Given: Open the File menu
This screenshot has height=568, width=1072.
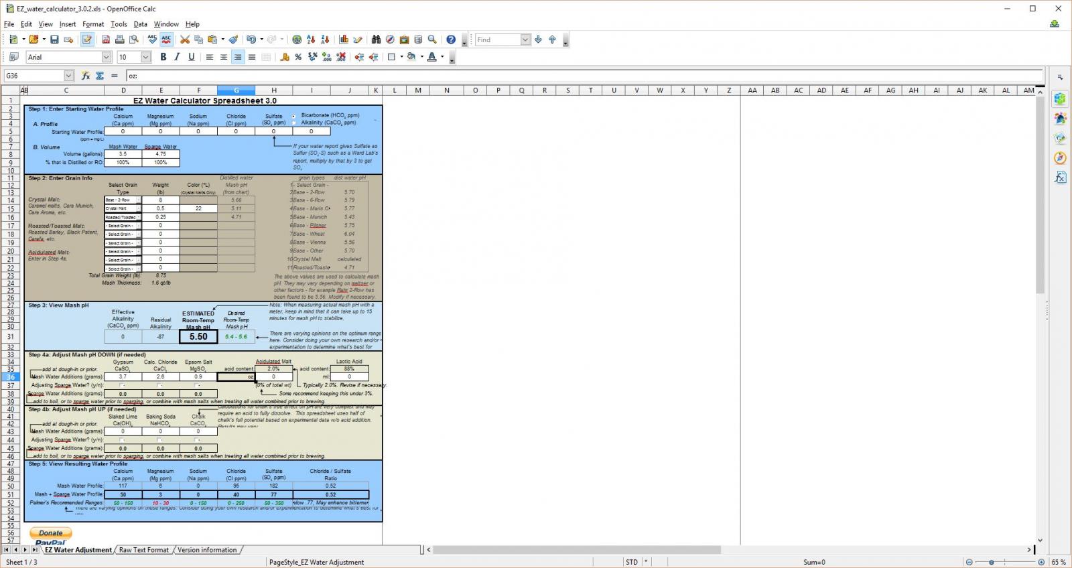Looking at the screenshot, I should pos(9,24).
